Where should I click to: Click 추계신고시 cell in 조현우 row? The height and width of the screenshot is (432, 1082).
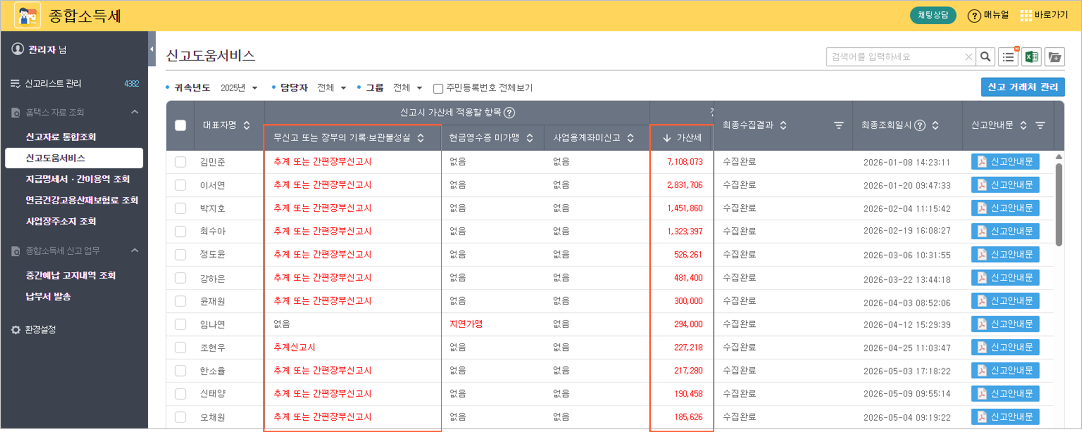(294, 347)
